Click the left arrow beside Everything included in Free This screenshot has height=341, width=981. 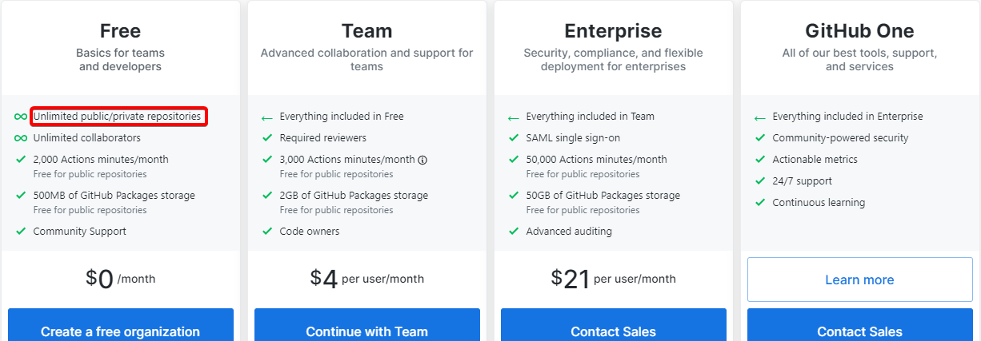(x=267, y=117)
